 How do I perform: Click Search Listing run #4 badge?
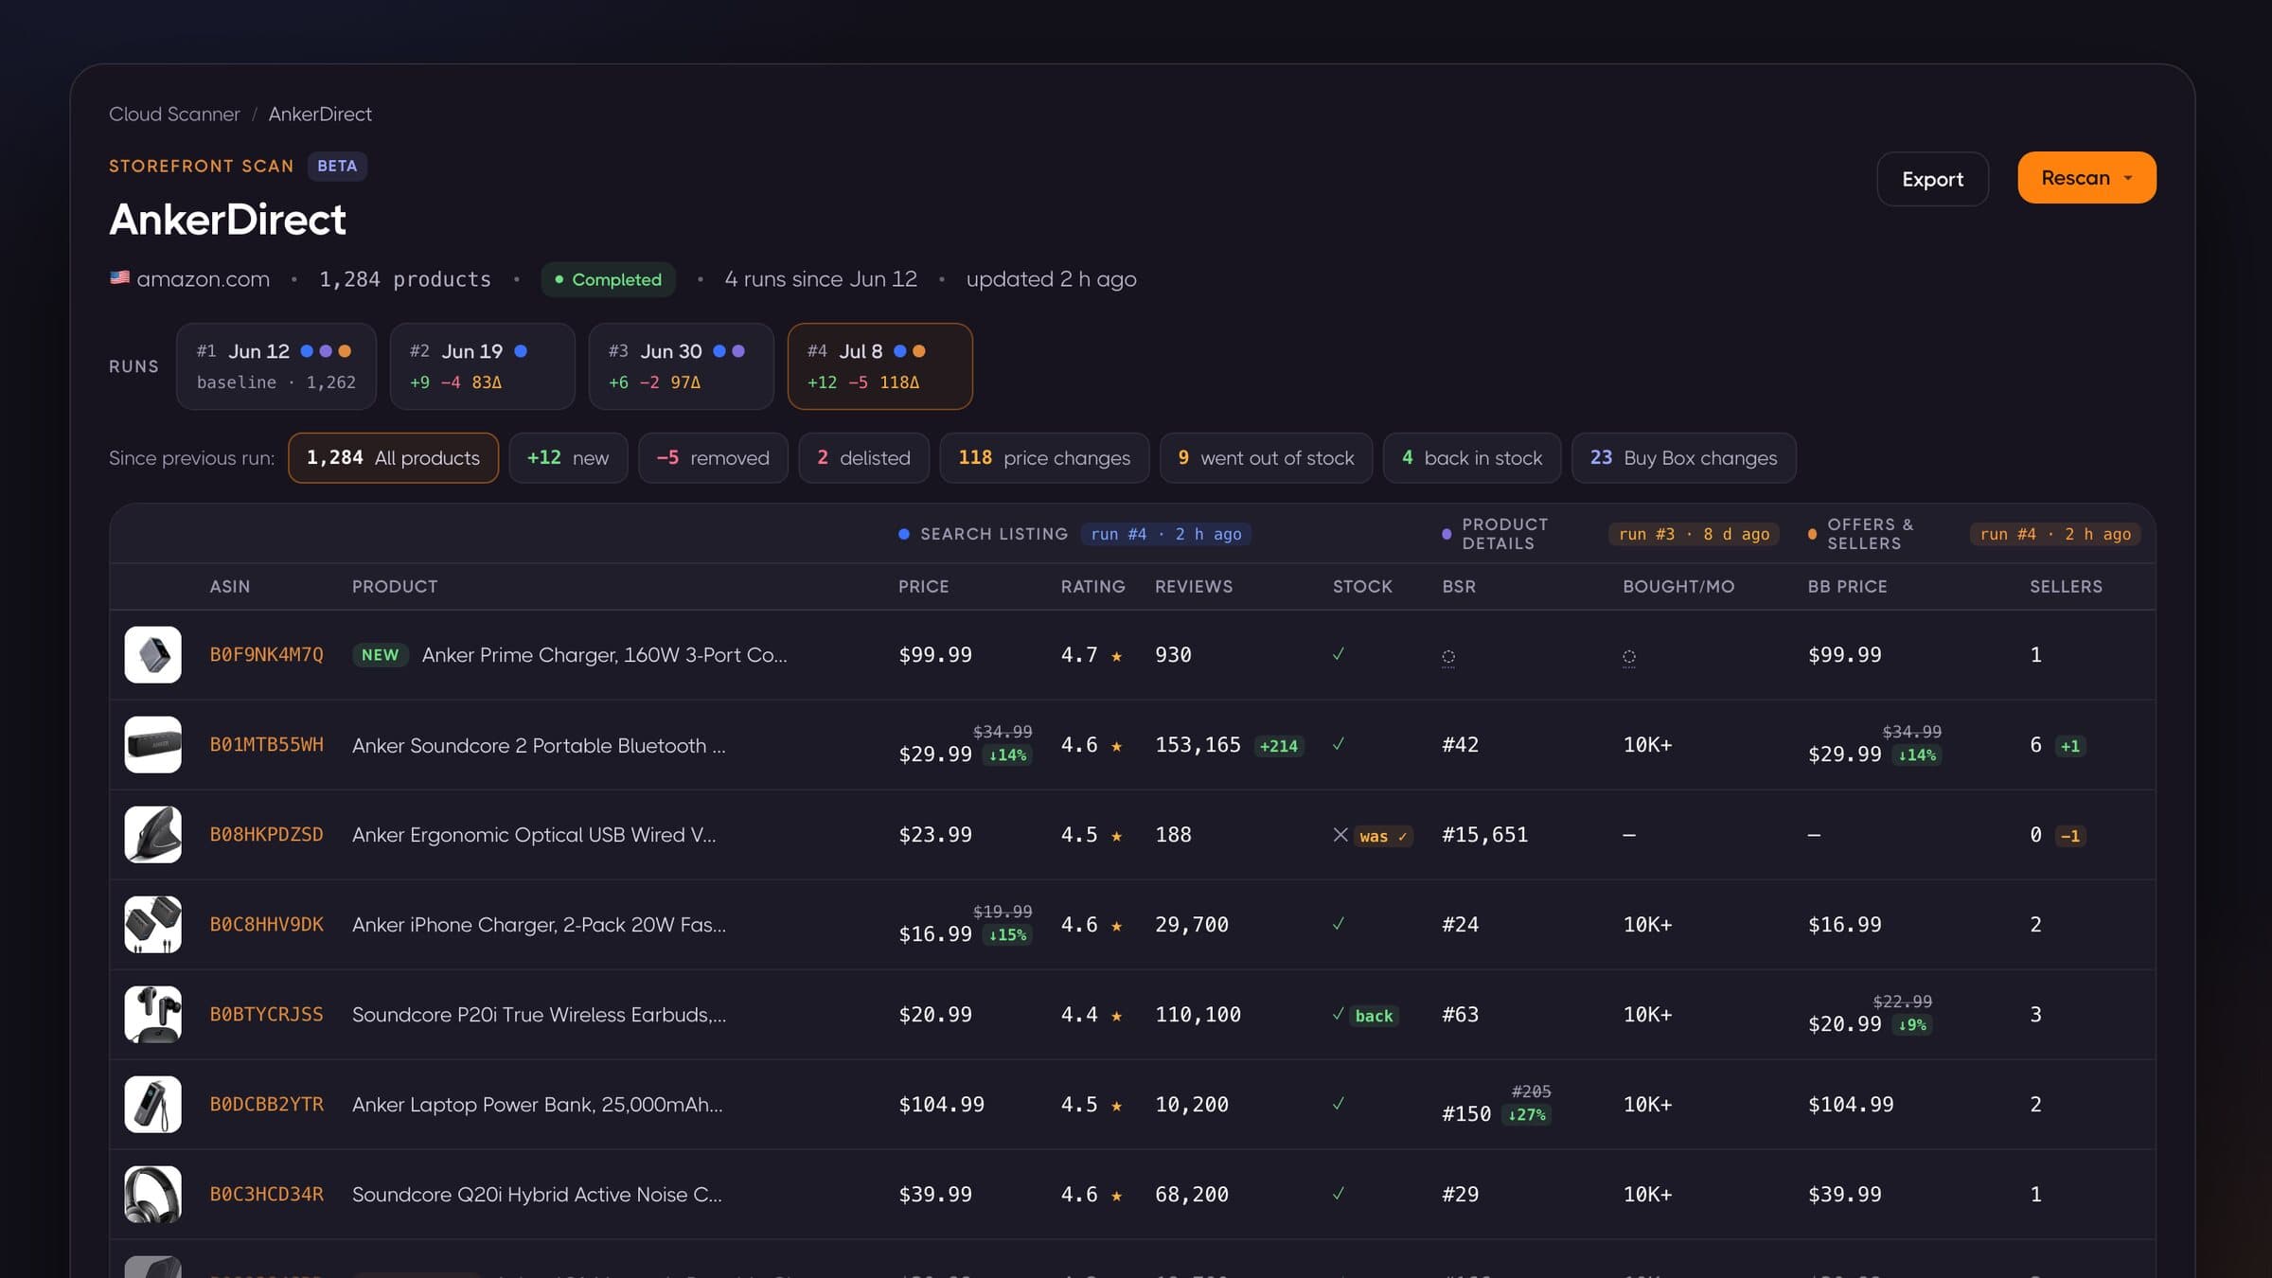click(x=1165, y=534)
